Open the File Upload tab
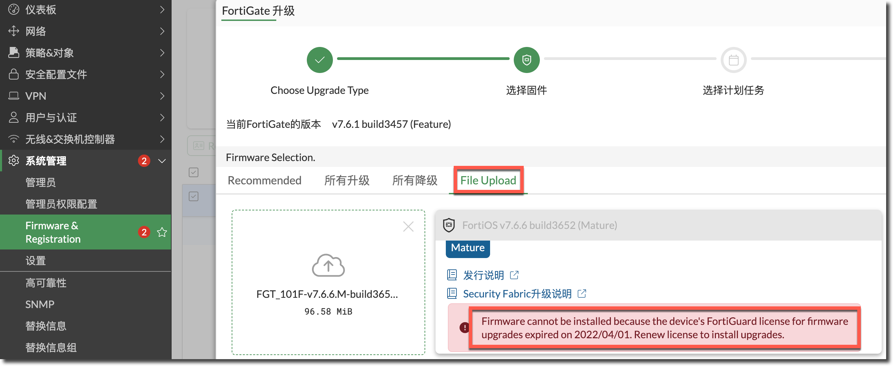This screenshot has width=893, height=366. click(488, 180)
